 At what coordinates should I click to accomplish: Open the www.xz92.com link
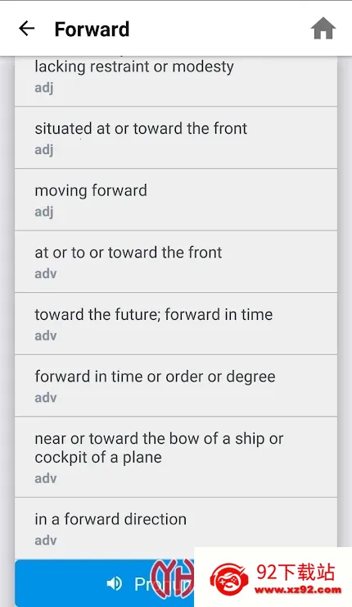(x=298, y=591)
